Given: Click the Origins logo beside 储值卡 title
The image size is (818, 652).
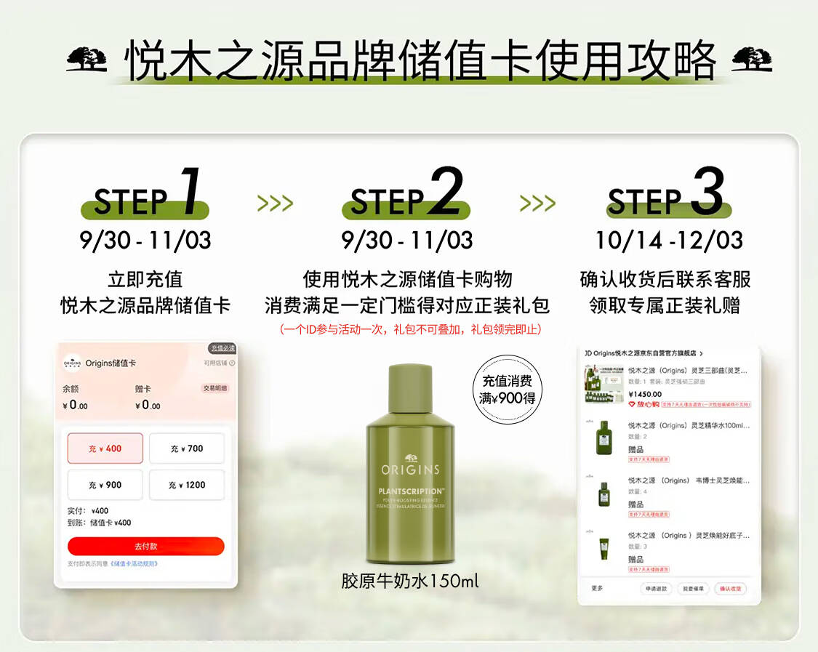Looking at the screenshot, I should (x=72, y=363).
